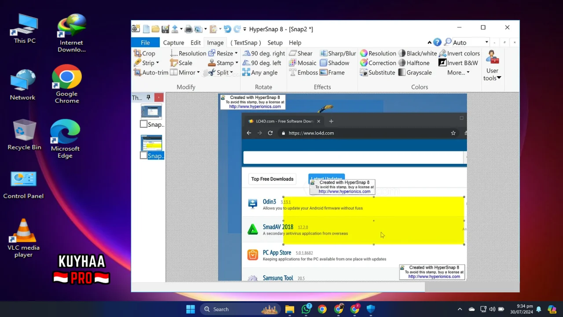This screenshot has width=563, height=317.
Task: Open the Auto zoom level combo box
Action: (471, 42)
